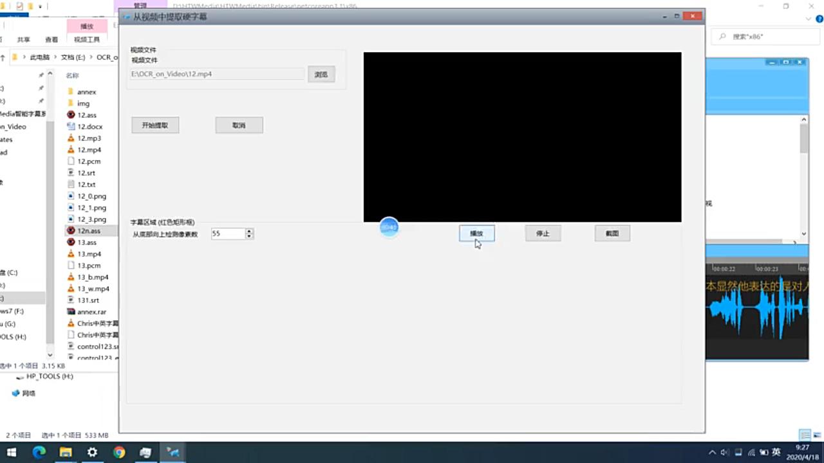Click 开始提取 to start subtitle extraction
The height and width of the screenshot is (463, 824).
click(155, 125)
